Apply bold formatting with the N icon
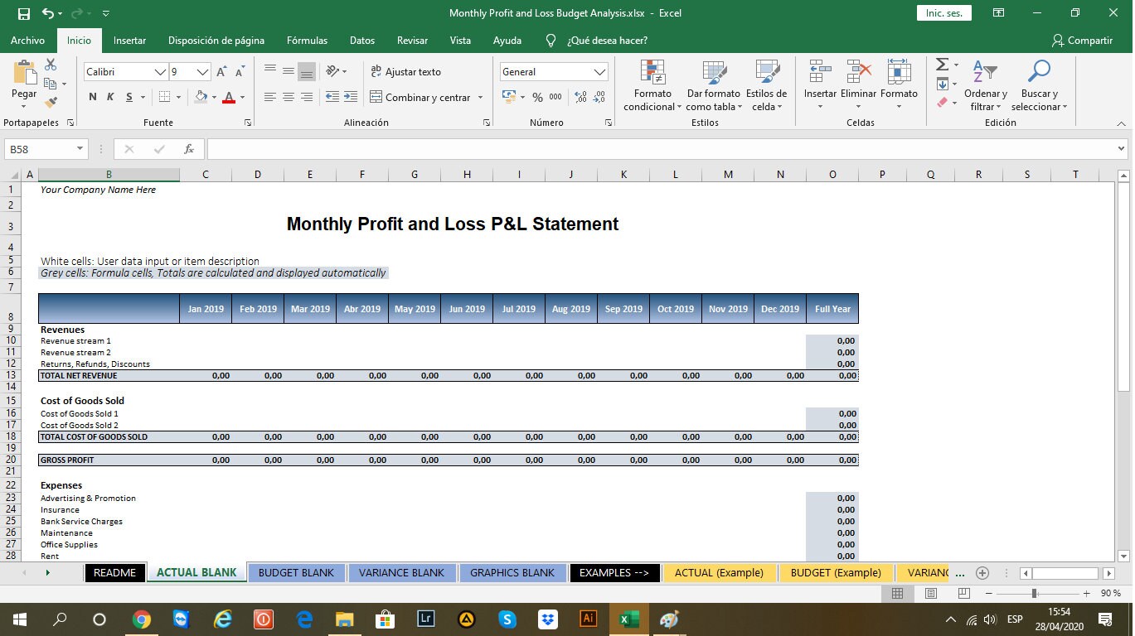The height and width of the screenshot is (636, 1135). point(92,97)
